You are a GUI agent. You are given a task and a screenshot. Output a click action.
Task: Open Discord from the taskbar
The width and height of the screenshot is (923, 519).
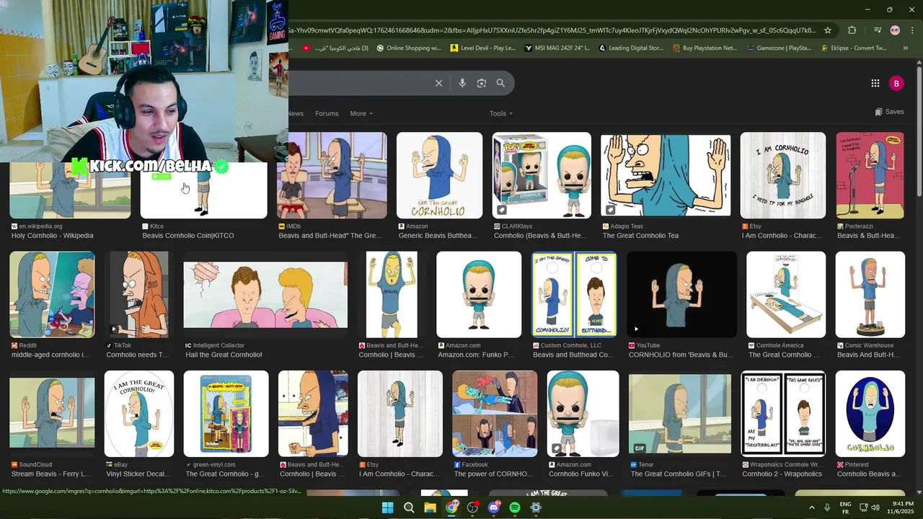pyautogui.click(x=494, y=507)
